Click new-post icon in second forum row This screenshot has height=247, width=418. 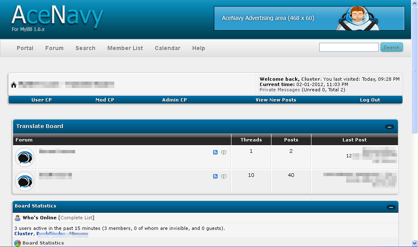pyautogui.click(x=223, y=176)
